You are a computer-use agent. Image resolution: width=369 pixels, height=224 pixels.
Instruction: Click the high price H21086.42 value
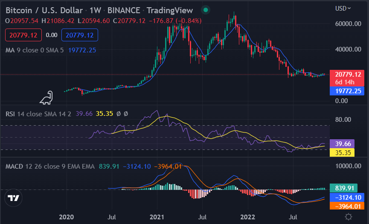pos(58,21)
